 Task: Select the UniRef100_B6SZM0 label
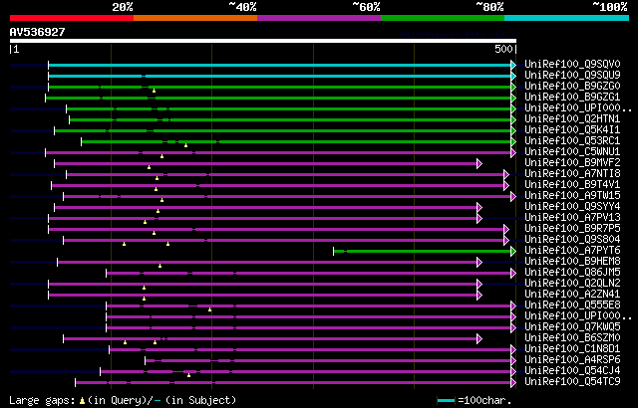click(x=572, y=338)
